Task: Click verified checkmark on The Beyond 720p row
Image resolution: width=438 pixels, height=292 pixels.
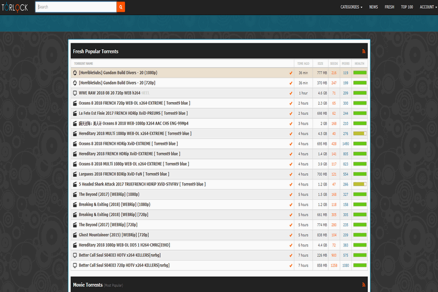Action: (x=291, y=225)
